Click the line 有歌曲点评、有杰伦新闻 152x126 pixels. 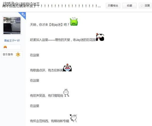point(47,70)
